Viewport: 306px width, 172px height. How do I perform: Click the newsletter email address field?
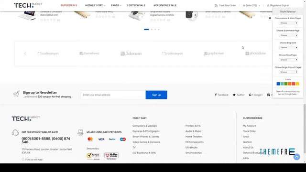113,95
